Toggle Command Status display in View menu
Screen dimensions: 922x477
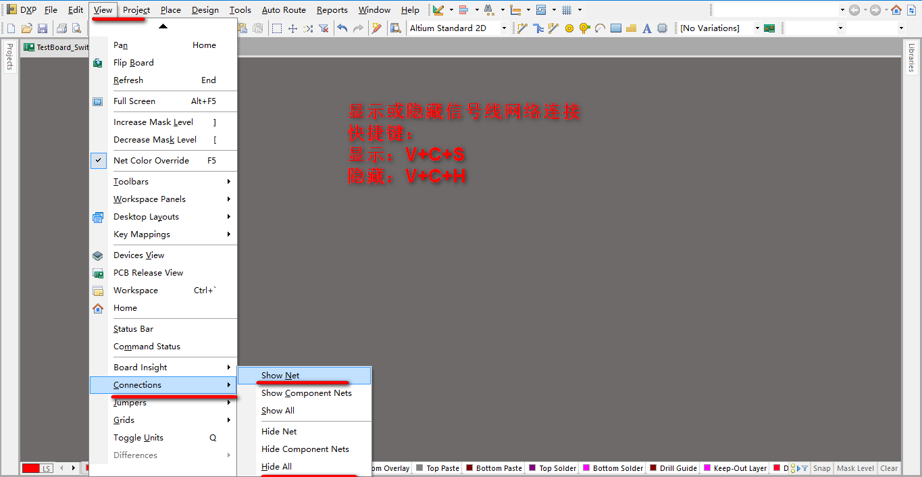pyautogui.click(x=147, y=347)
